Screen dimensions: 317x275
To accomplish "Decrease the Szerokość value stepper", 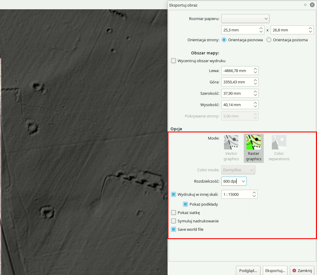I will (x=255, y=95).
